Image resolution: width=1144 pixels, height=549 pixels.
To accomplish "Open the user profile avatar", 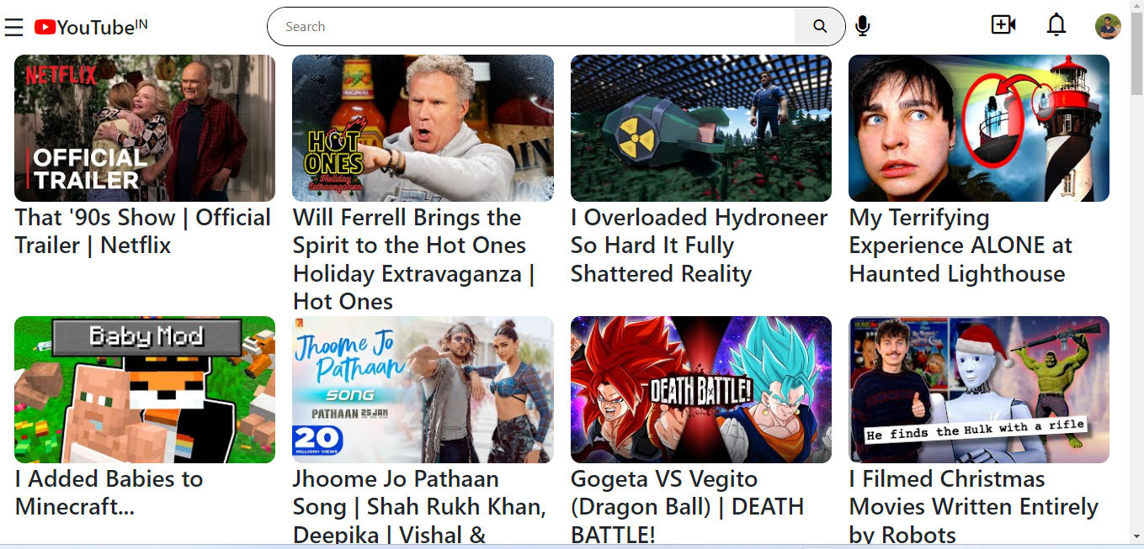I will pyautogui.click(x=1108, y=26).
